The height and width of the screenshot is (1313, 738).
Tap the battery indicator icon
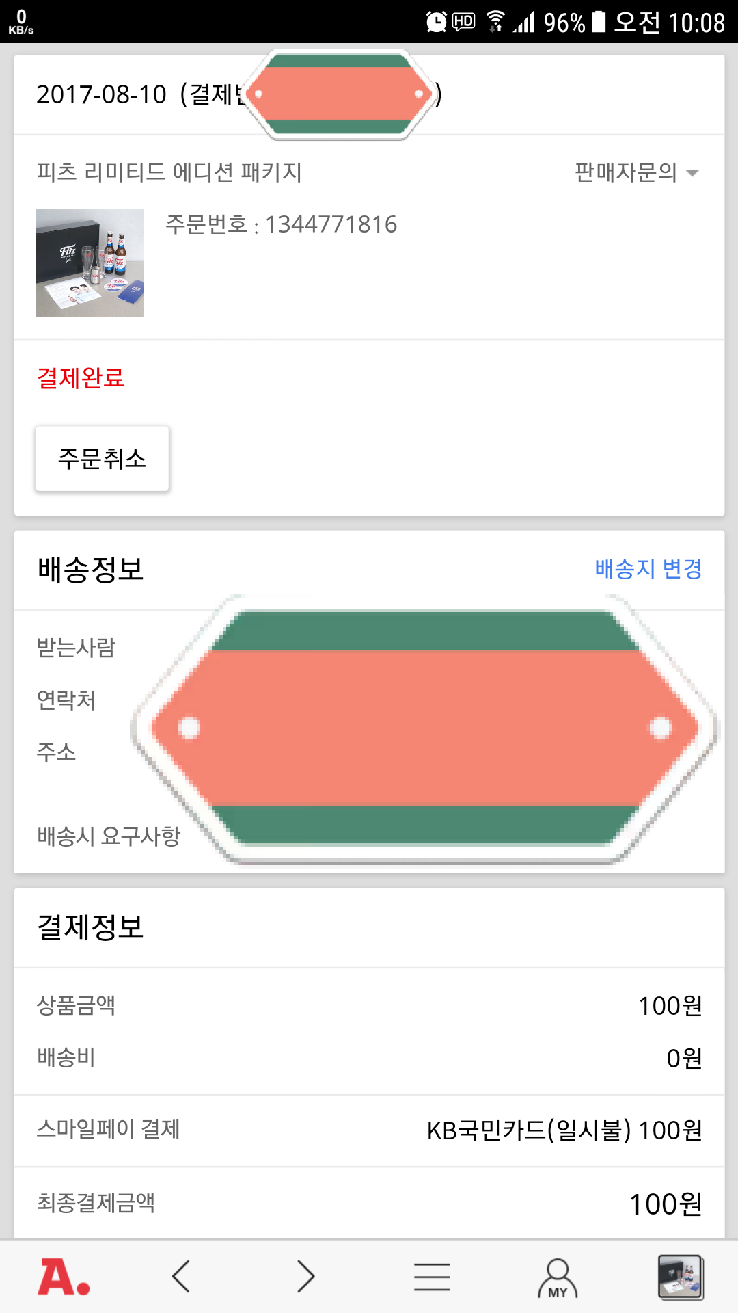[x=599, y=22]
